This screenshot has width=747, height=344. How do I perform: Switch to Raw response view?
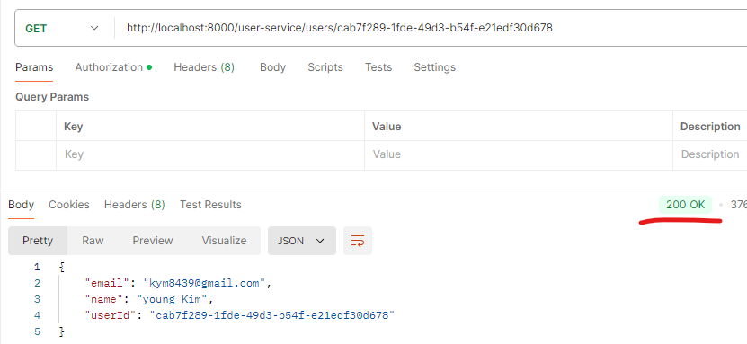[x=93, y=241]
